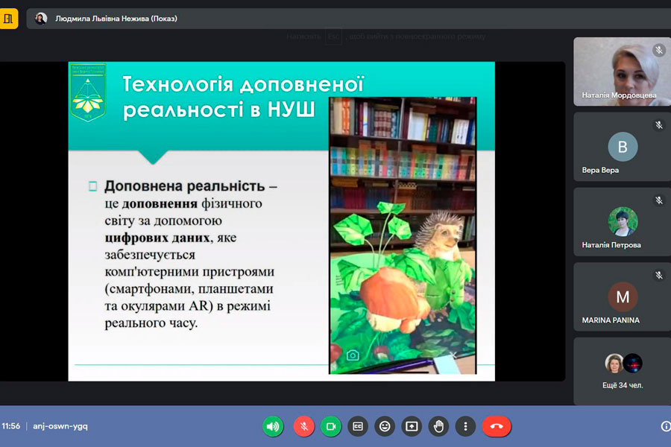Viewport: 671px width, 447px height.
Task: Click the present screen button
Action: [412, 426]
